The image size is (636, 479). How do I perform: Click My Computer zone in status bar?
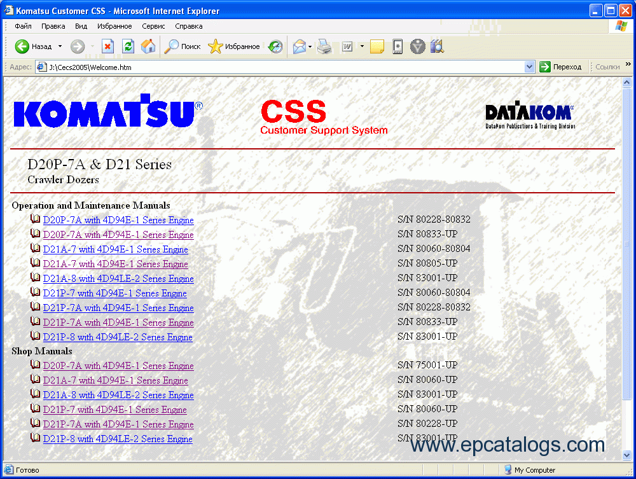[530, 469]
